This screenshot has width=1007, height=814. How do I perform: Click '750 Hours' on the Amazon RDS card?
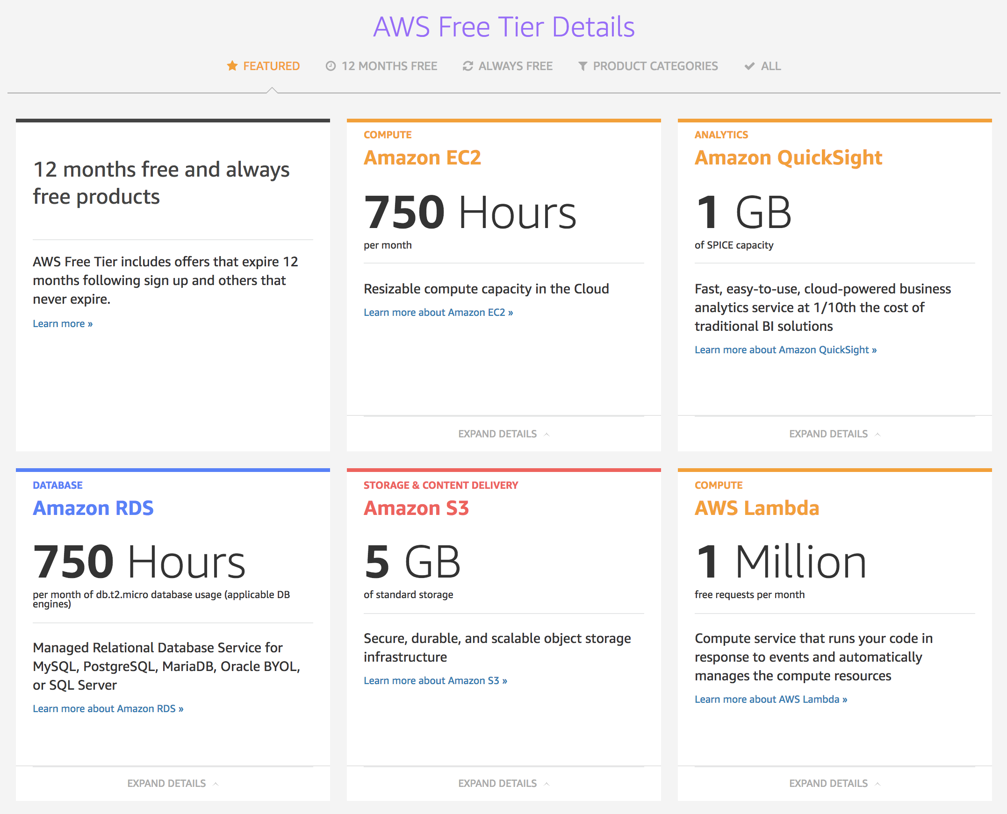click(139, 561)
